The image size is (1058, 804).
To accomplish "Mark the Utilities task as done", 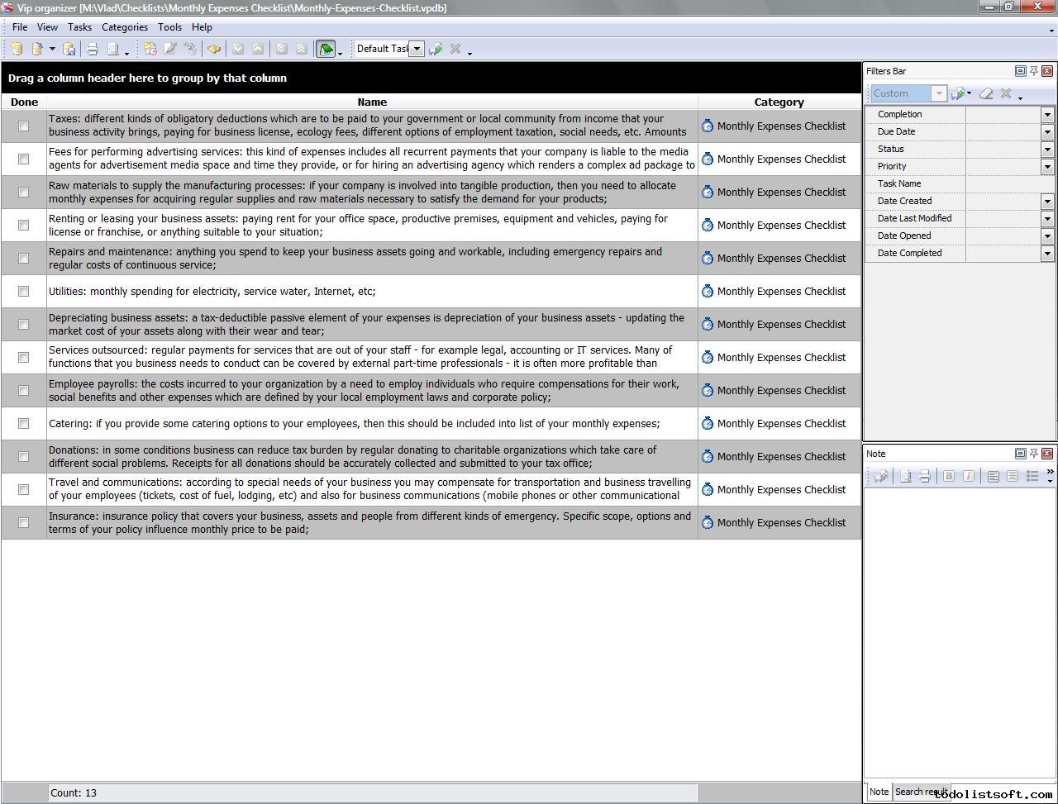I will point(23,291).
